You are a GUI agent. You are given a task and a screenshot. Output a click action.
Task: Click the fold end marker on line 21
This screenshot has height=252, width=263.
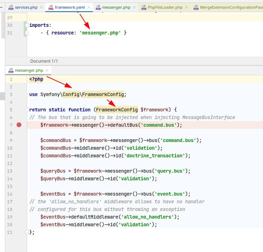pos(27,232)
